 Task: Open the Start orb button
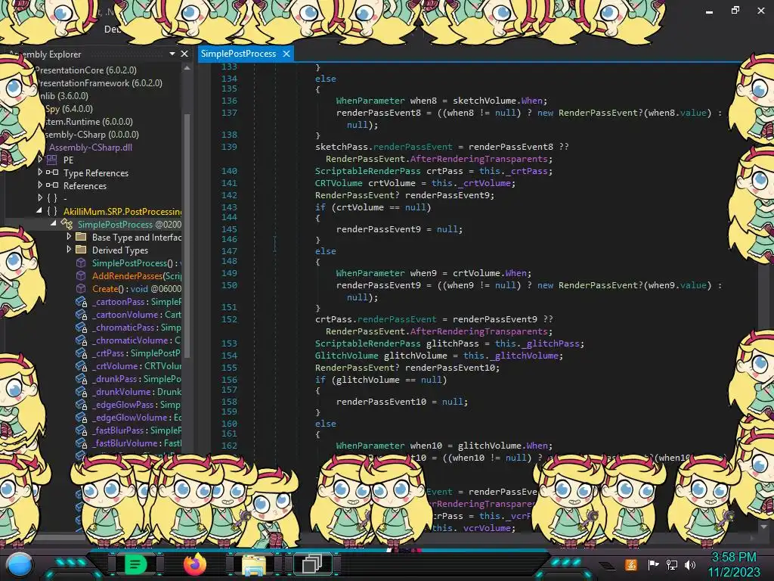coord(20,565)
